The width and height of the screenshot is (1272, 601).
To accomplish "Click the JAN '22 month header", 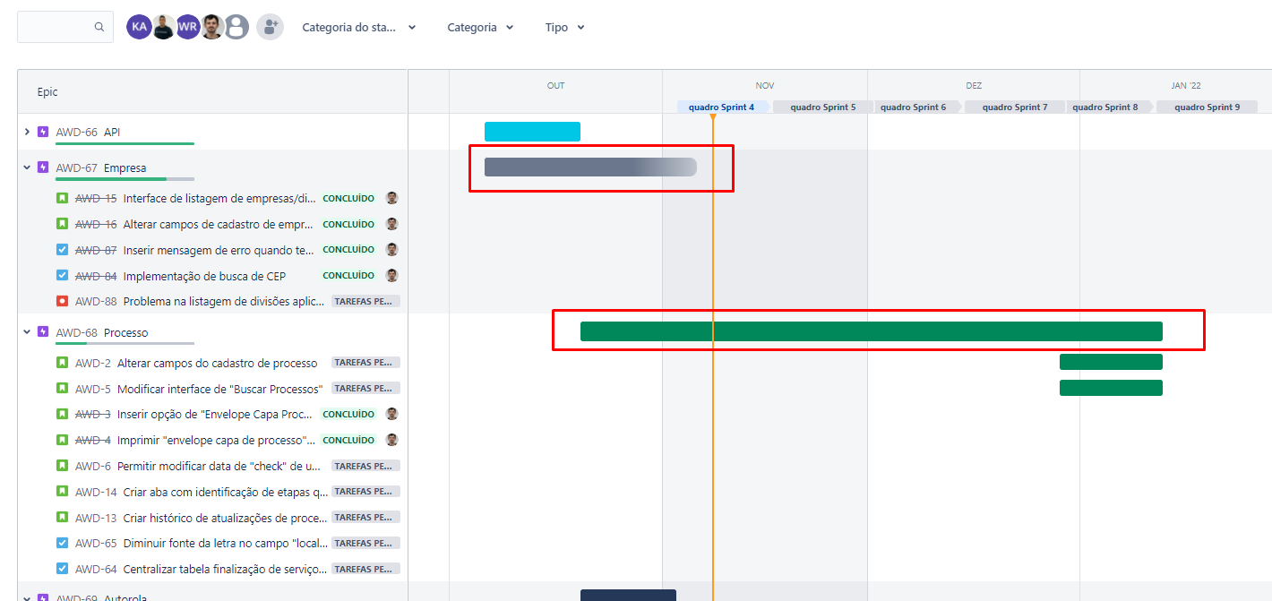I will (1186, 86).
